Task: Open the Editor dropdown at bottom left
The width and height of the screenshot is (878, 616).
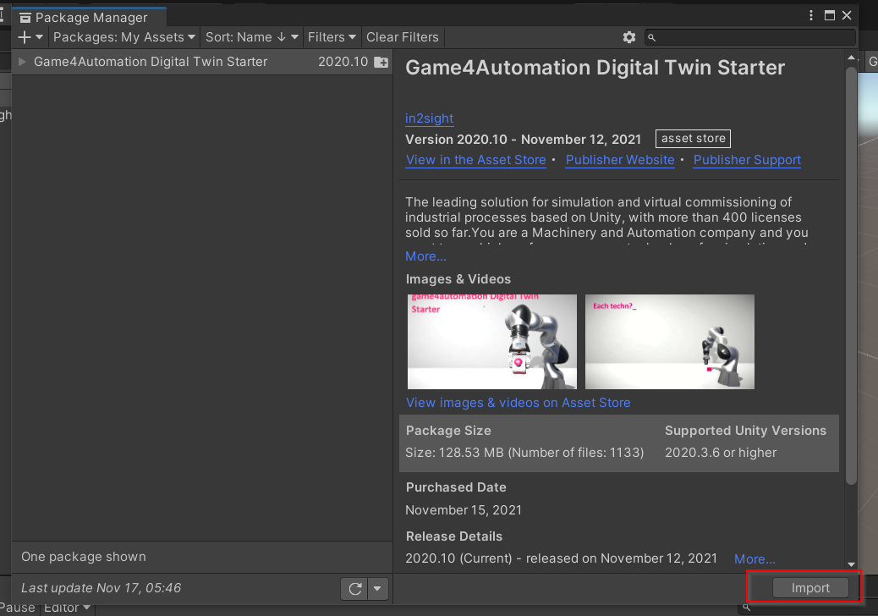Action: pyautogui.click(x=67, y=608)
